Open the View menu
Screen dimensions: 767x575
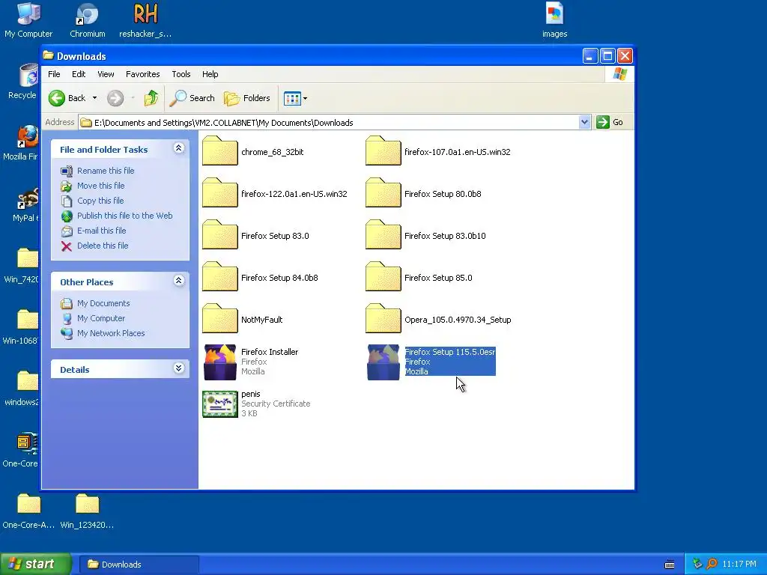pos(106,74)
